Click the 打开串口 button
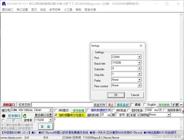The width and height of the screenshot is (184, 140). pyautogui.click(x=14, y=116)
